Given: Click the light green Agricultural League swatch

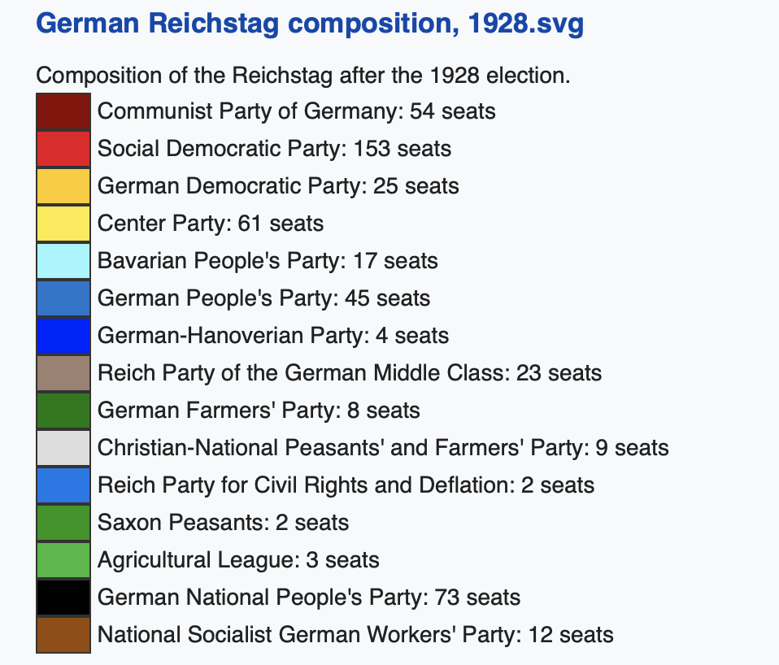Looking at the screenshot, I should point(63,559).
